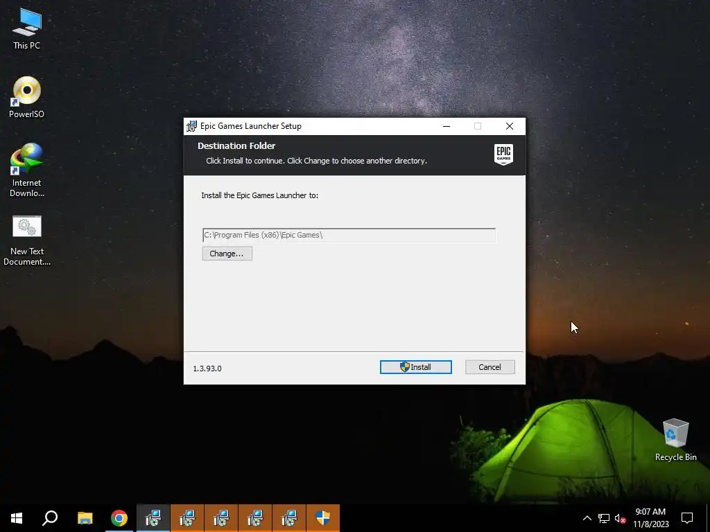Select the PowerISO desktop shortcut
This screenshot has height=532, width=710.
[27, 97]
